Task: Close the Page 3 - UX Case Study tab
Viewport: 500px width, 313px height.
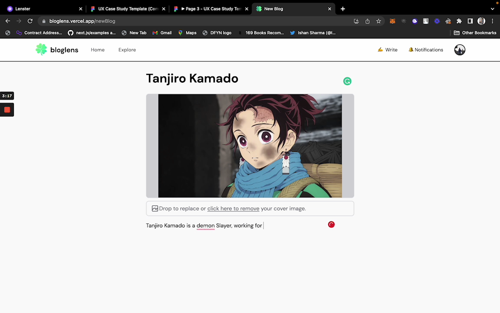Action: coord(247,9)
